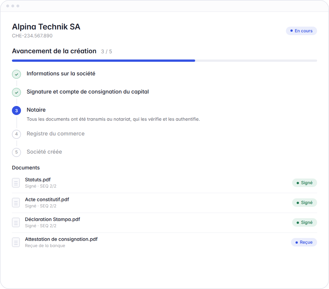This screenshot has width=329, height=289.
Task: Select the blue step 3 circle
Action: tap(16, 110)
